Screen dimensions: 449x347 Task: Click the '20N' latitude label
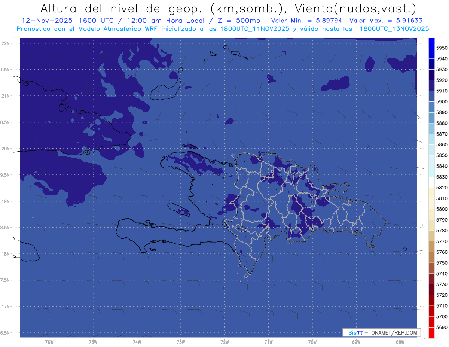tap(6, 149)
